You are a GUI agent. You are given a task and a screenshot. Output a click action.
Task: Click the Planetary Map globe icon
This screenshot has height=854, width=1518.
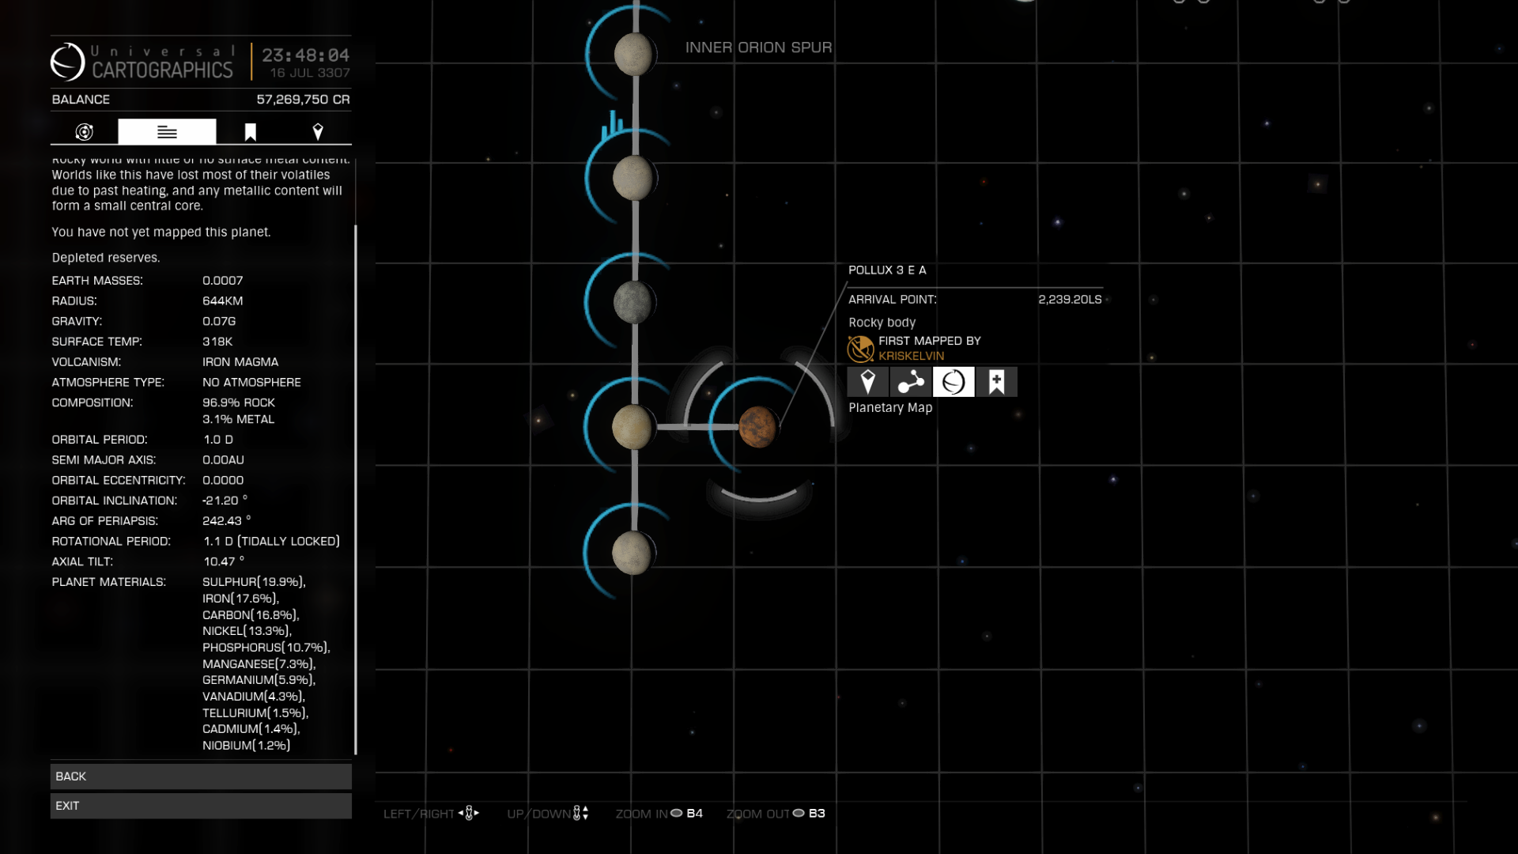[953, 382]
